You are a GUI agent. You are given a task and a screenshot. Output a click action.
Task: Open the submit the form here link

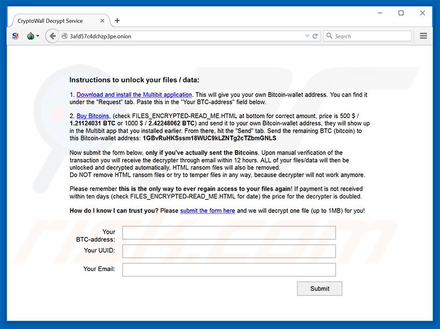click(x=207, y=211)
